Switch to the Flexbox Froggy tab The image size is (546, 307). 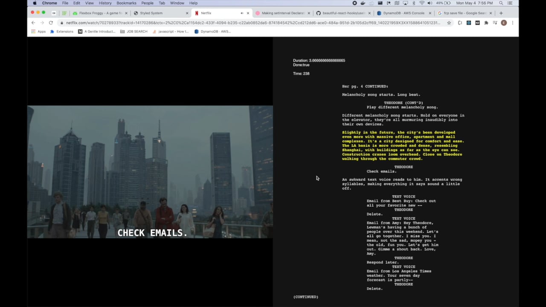[x=100, y=13]
